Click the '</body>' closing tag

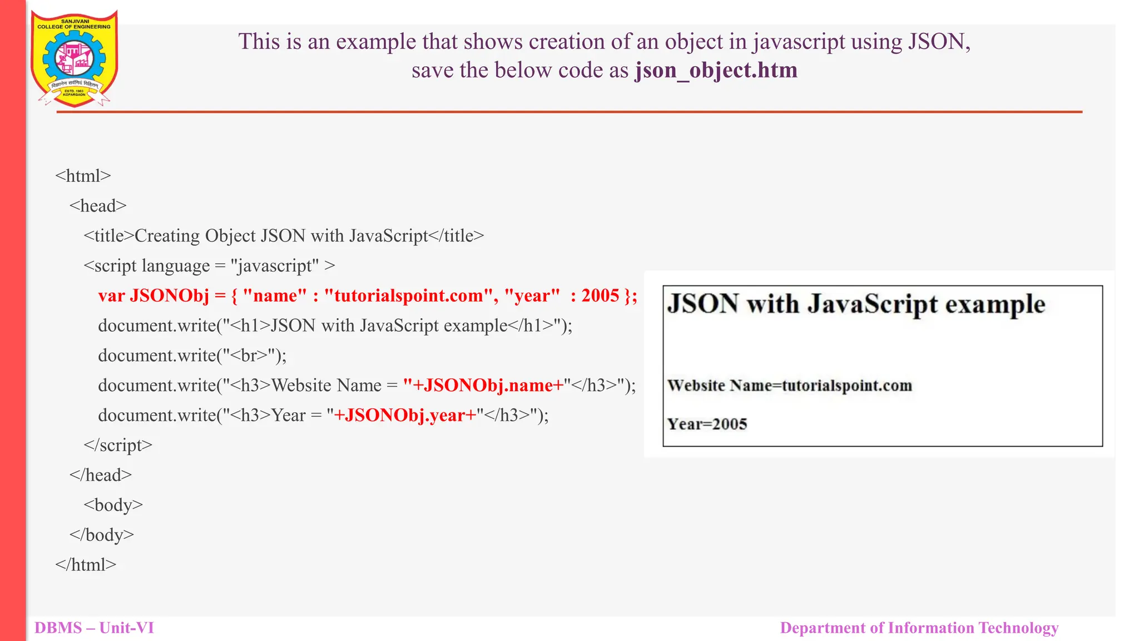(102, 535)
